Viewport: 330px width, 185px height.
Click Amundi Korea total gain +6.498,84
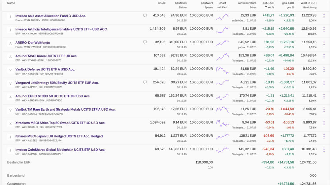(x=286, y=55)
